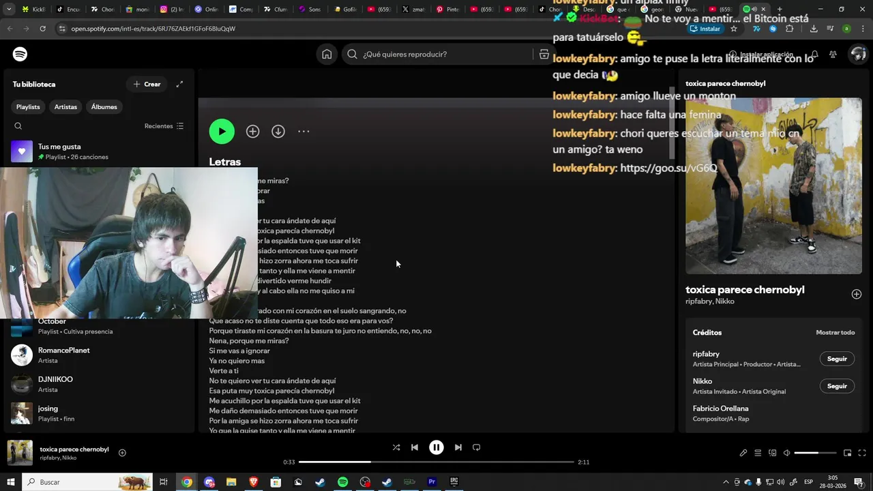Seek in the song progress bar
Viewport: 873px width, 491px height.
[436, 462]
